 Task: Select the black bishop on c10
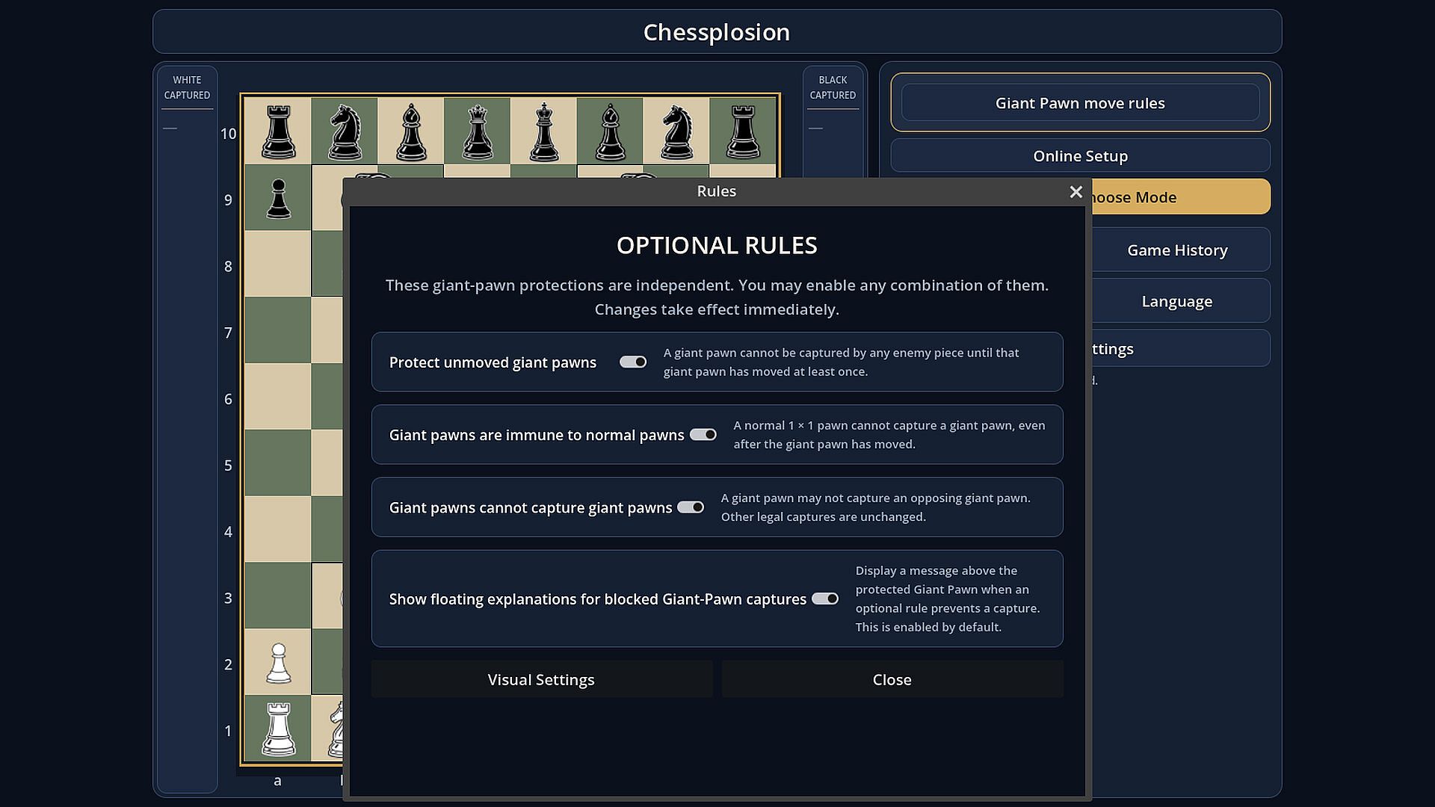click(x=410, y=132)
